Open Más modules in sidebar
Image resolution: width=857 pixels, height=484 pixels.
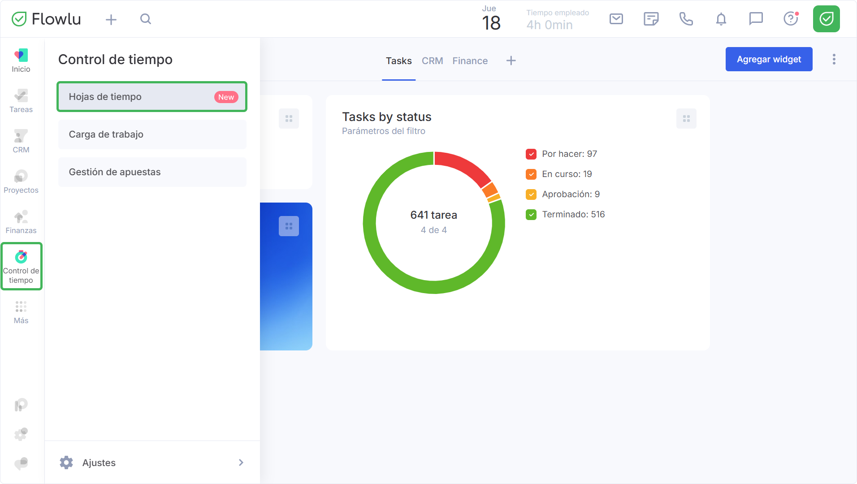tap(21, 312)
